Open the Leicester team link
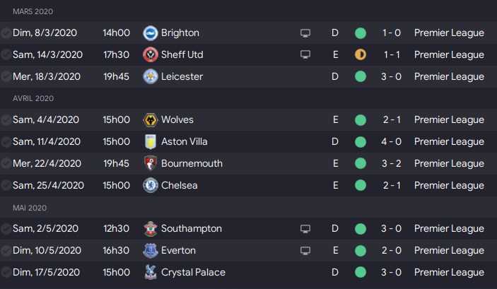Screen dimensions: 497x289 tap(182, 76)
